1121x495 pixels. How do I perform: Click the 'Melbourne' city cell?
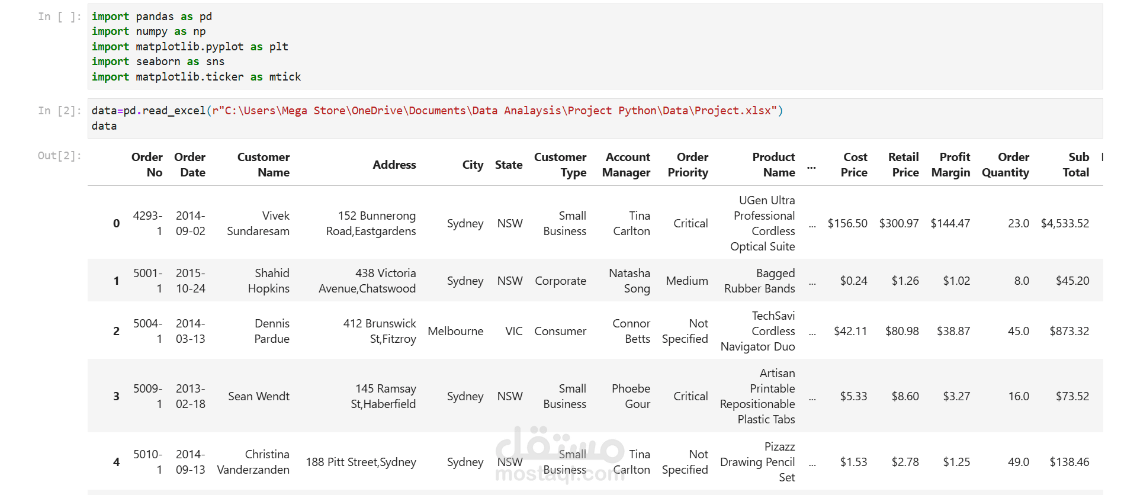pos(455,331)
